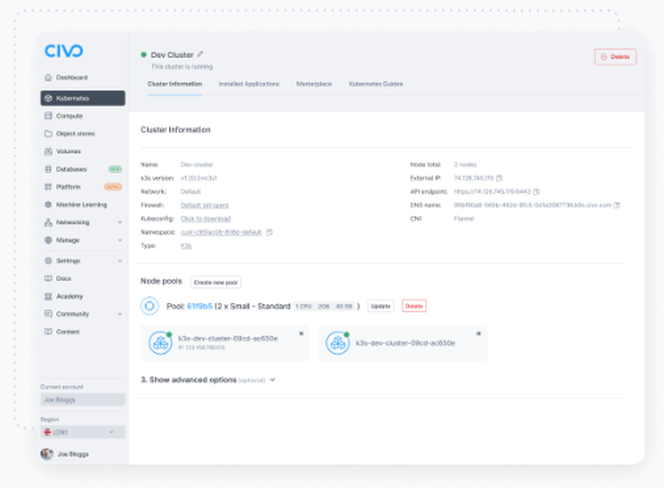Click the Docs book icon

(48, 278)
